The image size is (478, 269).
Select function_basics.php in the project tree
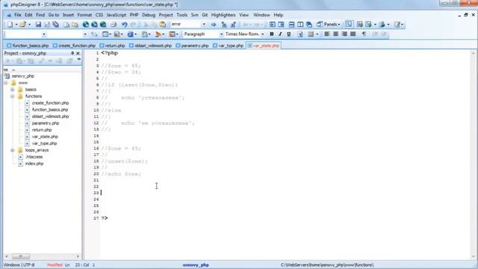click(50, 110)
